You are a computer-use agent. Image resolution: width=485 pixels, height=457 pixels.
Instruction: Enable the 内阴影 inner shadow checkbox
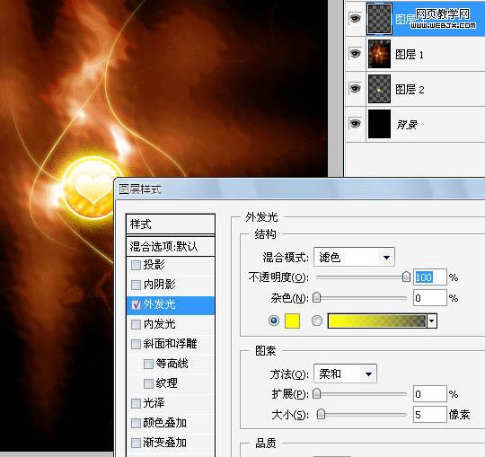(x=136, y=285)
